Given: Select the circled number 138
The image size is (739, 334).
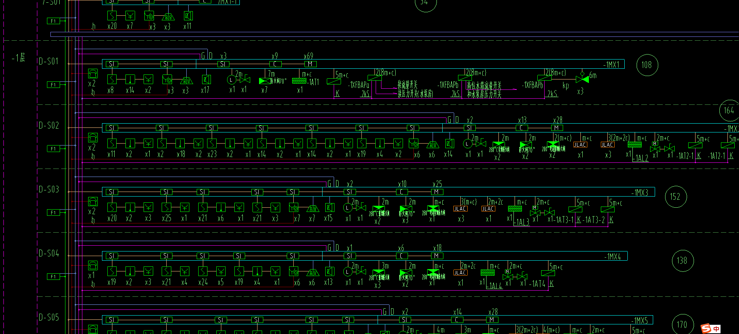Looking at the screenshot, I should point(682,261).
